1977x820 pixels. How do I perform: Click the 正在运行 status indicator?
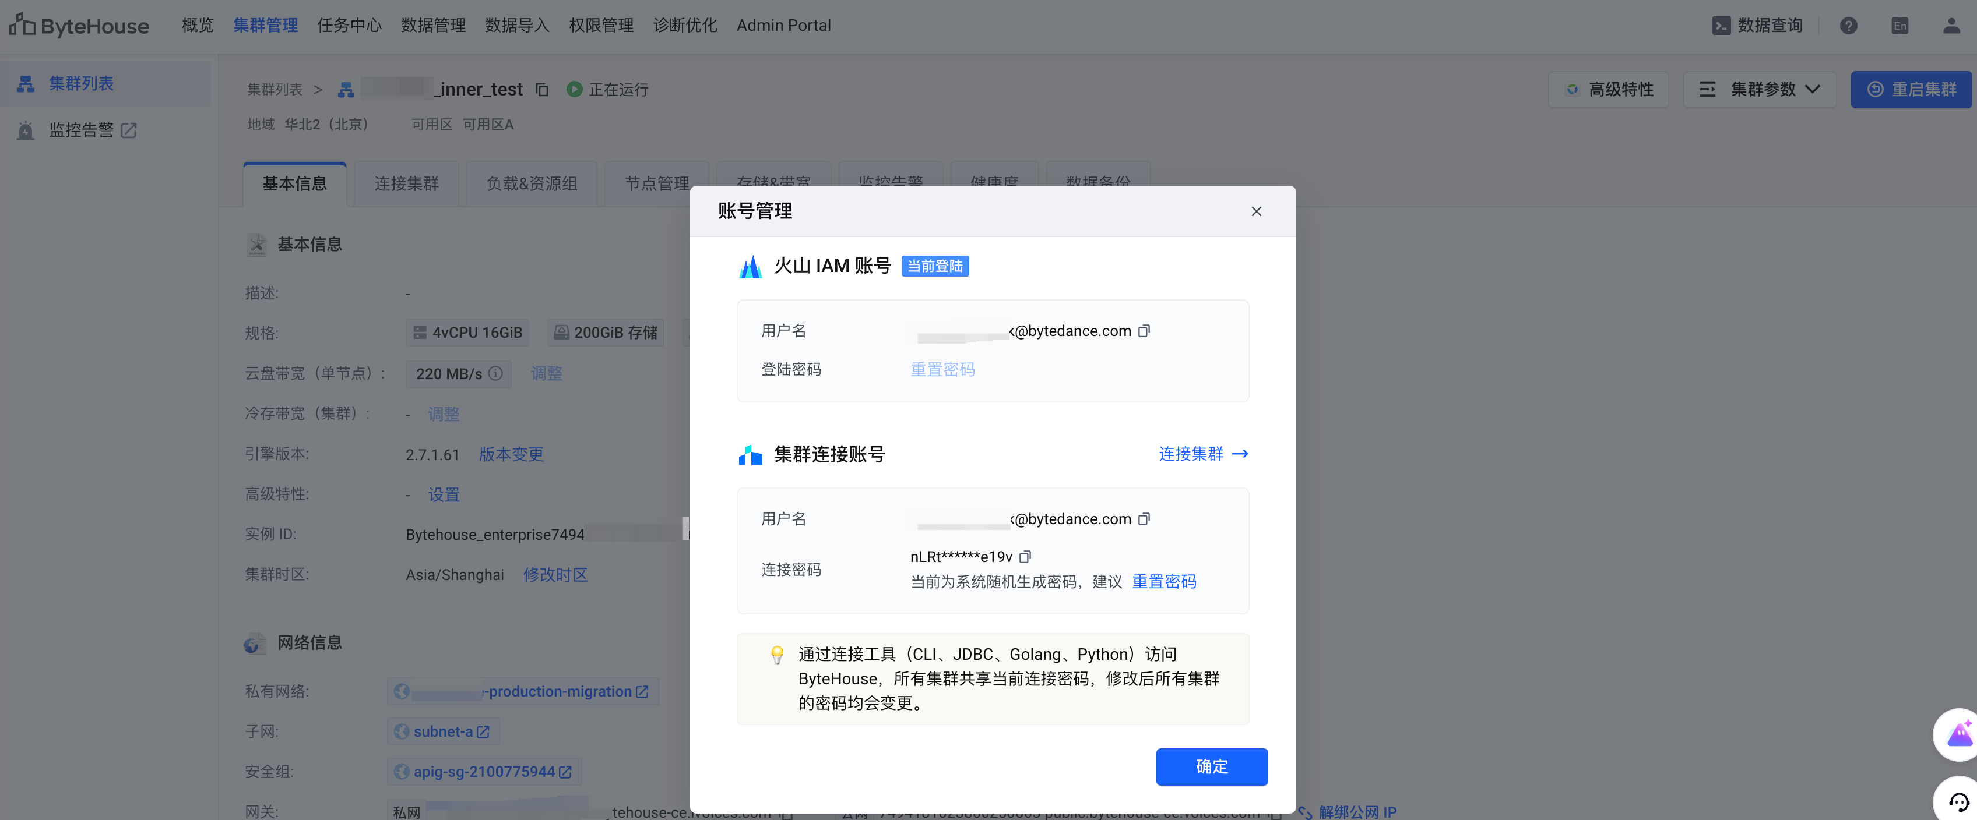pos(607,90)
